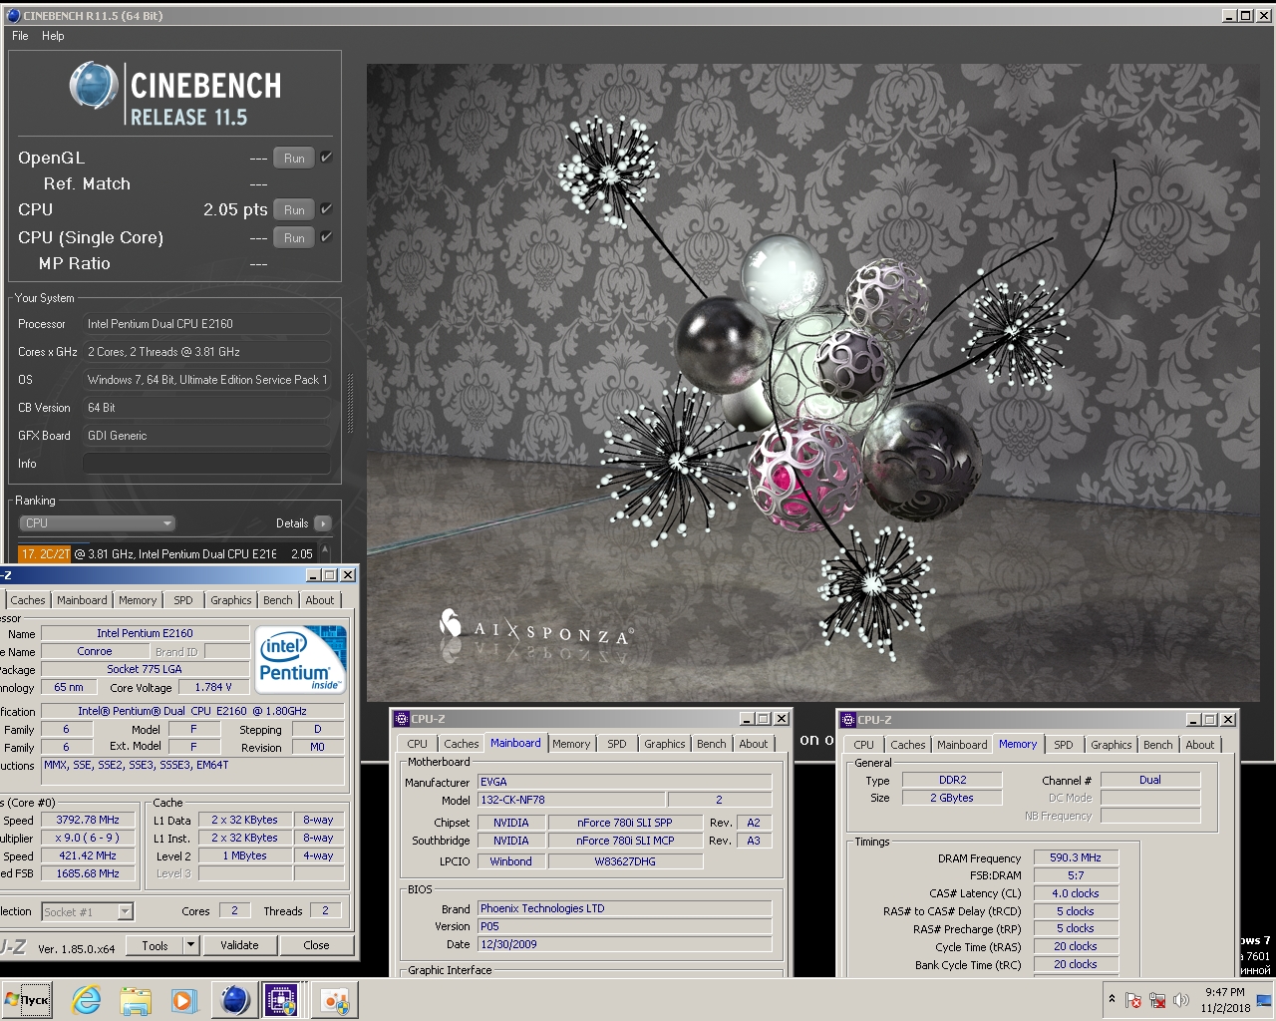Click the Core Speed value 3792.78 MHz
Screen dimensions: 1276x1021
[88, 820]
